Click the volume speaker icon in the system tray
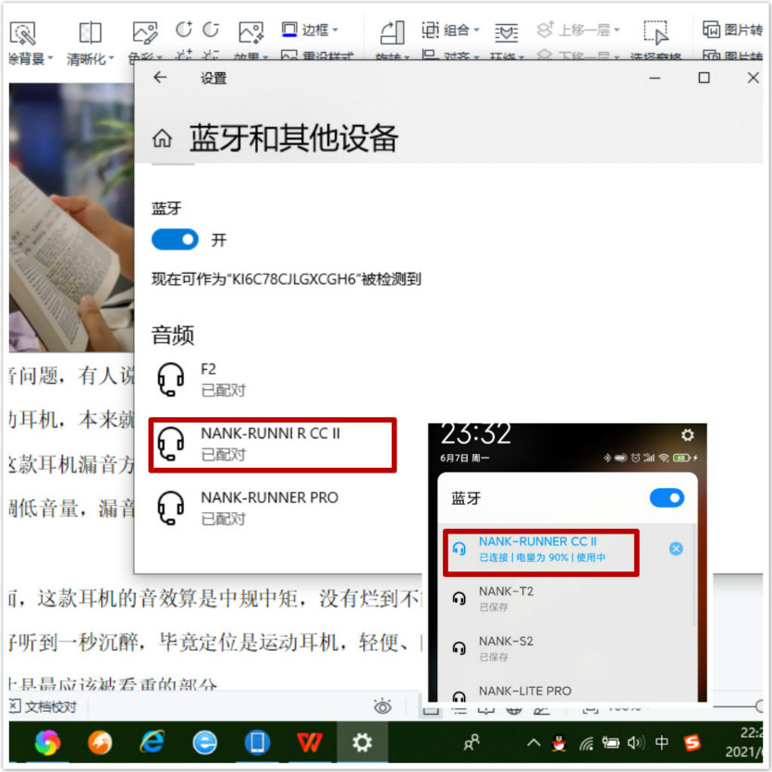 point(635,742)
